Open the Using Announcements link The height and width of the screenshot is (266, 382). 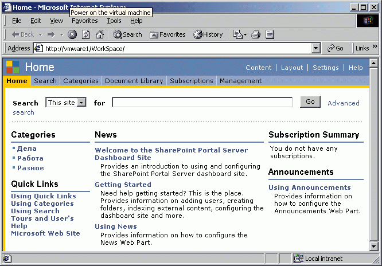pos(310,187)
